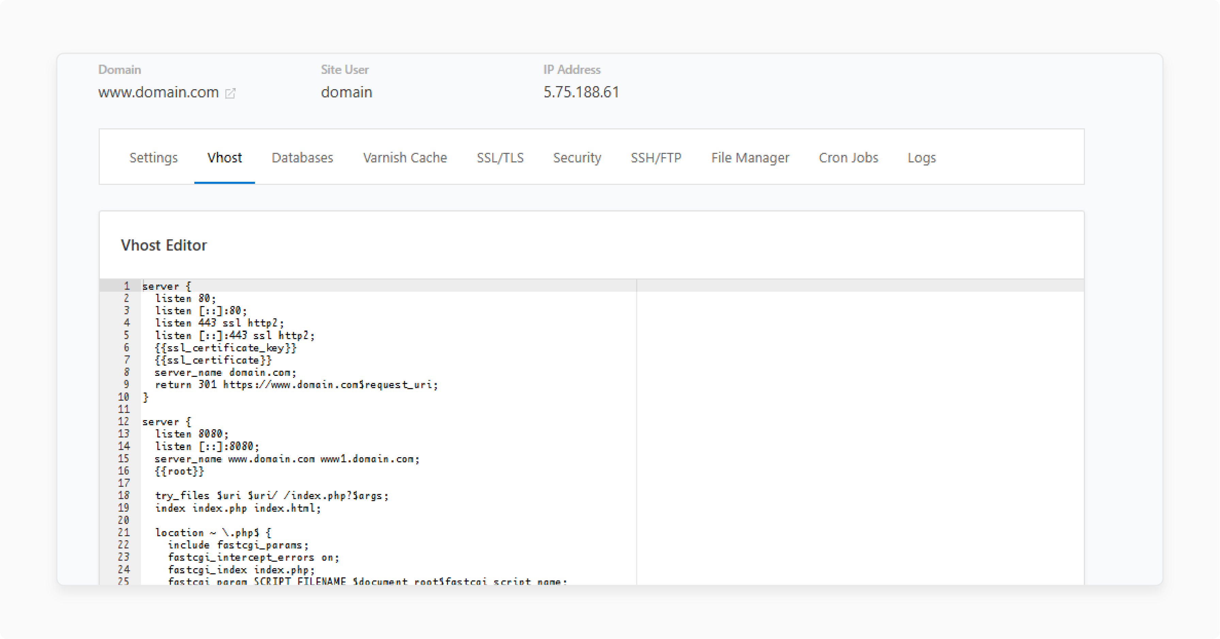The width and height of the screenshot is (1220, 639).
Task: Click line 'listen [::]:443 ssl http2;'
Action: [235, 335]
